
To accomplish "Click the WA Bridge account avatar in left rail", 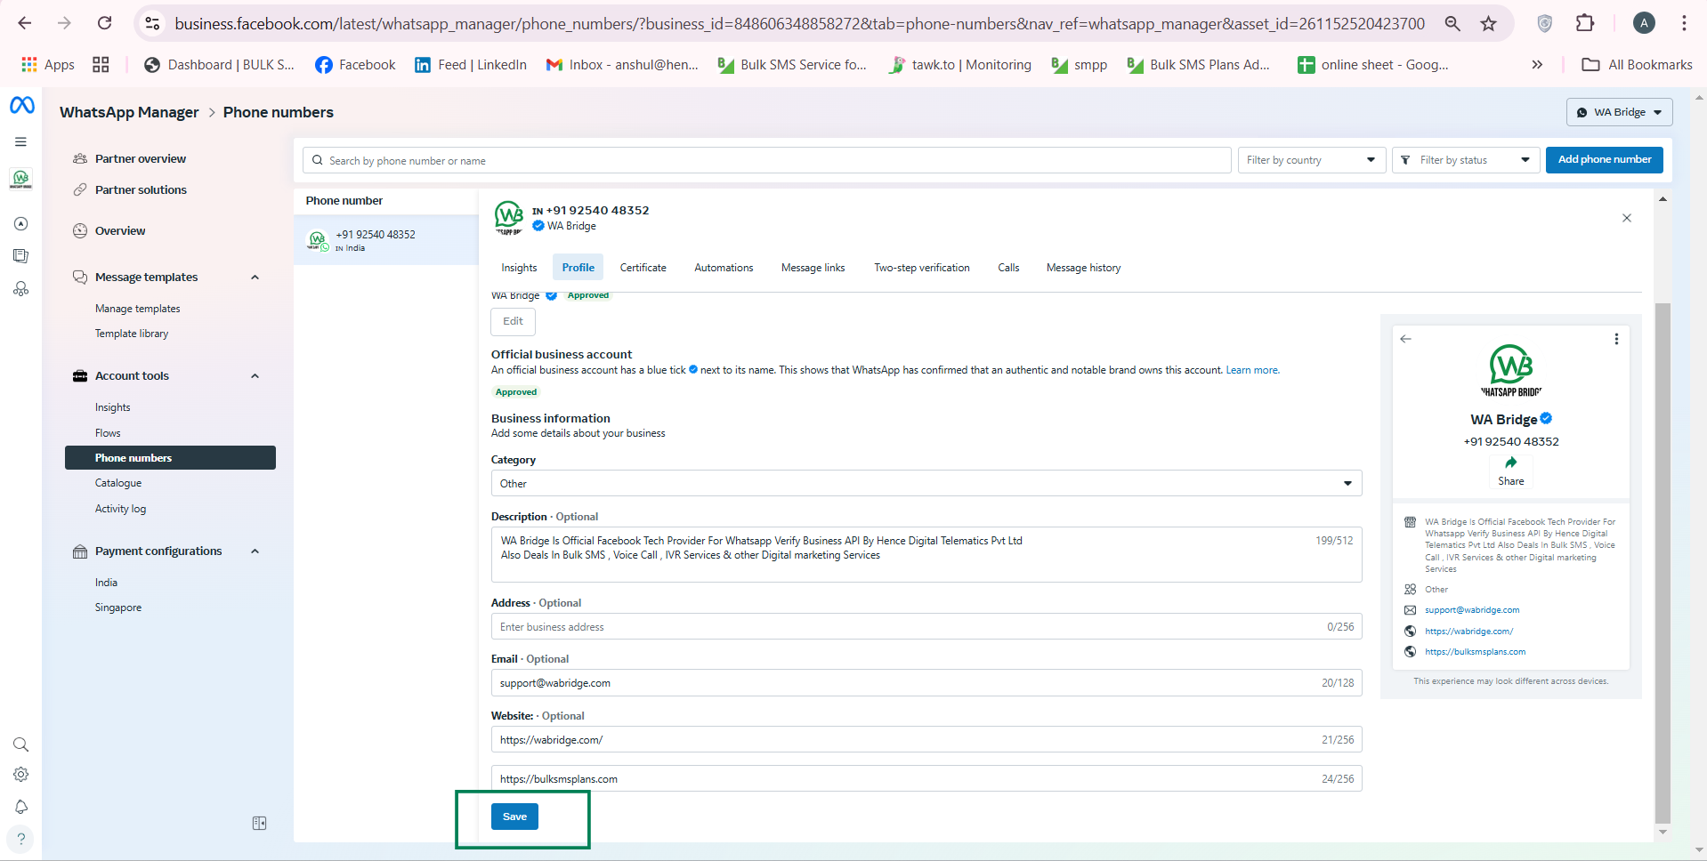I will coord(20,179).
